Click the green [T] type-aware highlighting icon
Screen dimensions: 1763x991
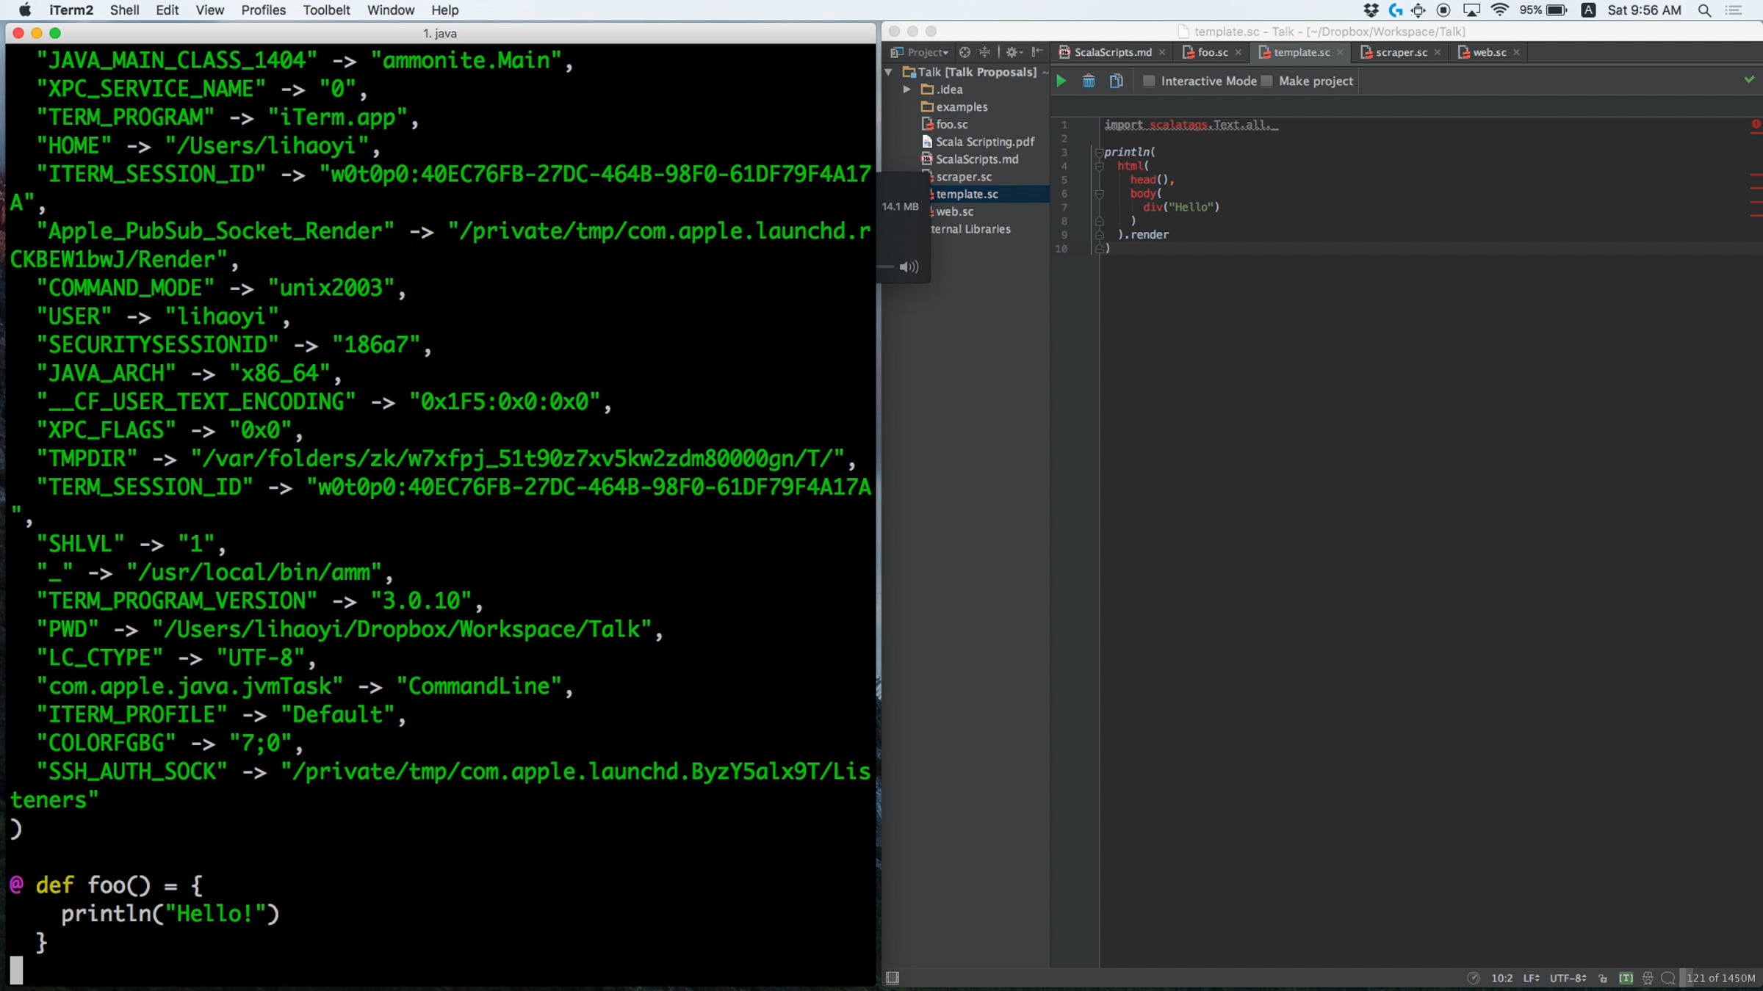[x=1626, y=978]
